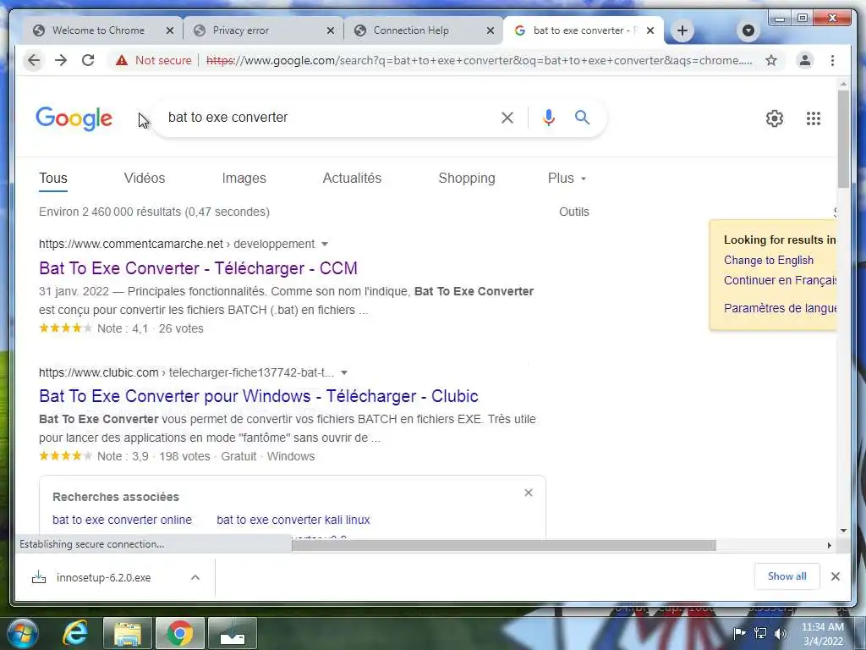The height and width of the screenshot is (650, 866).
Task: Click the volume tray icon
Action: 780,633
